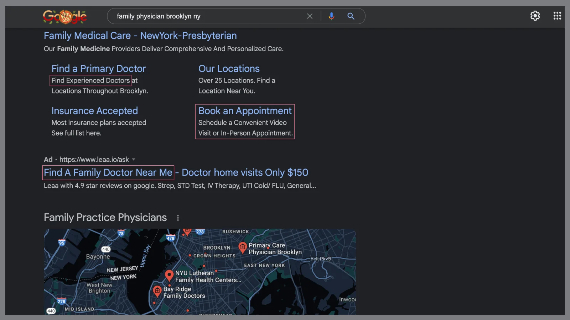This screenshot has width=570, height=320.
Task: Open Family Medical Care - NewYork-Presbyterian result
Action: point(140,36)
